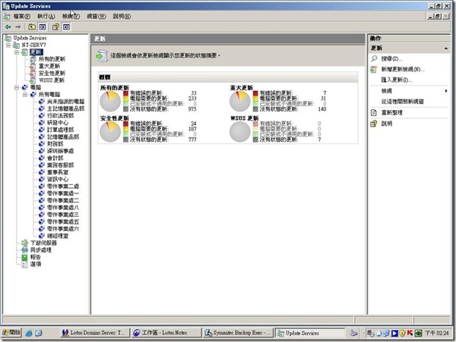Select 會計部 in the tree
The width and height of the screenshot is (456, 342).
pos(55,158)
